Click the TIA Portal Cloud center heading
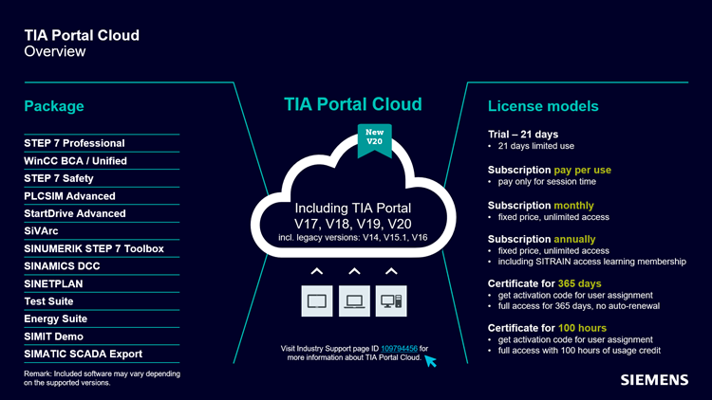This screenshot has height=400, width=712. (x=353, y=104)
